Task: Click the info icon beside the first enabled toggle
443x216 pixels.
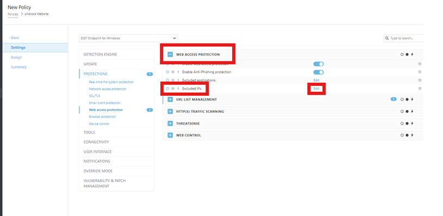Action: tap(420, 64)
